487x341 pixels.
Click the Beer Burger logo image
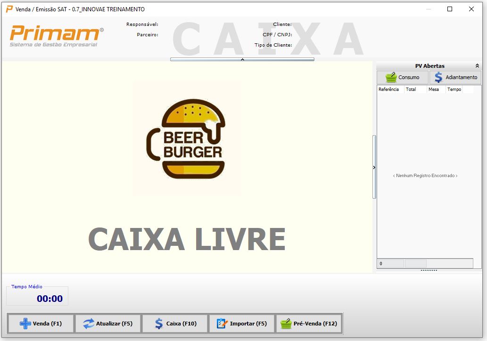(x=186, y=138)
